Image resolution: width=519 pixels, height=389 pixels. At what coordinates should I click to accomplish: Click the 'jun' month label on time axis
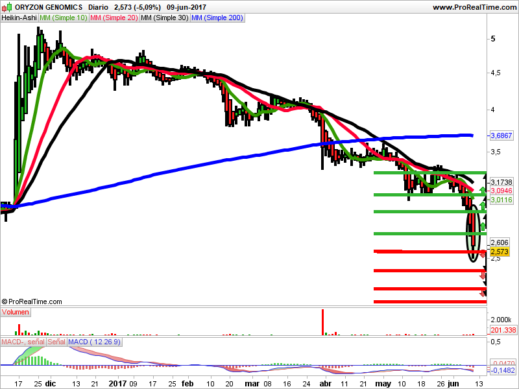coord(453,384)
